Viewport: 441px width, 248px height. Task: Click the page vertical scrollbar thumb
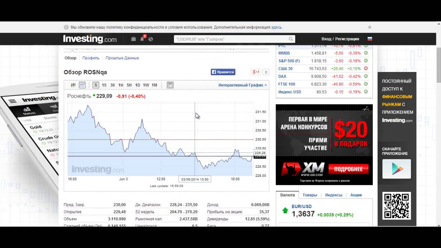[439, 65]
